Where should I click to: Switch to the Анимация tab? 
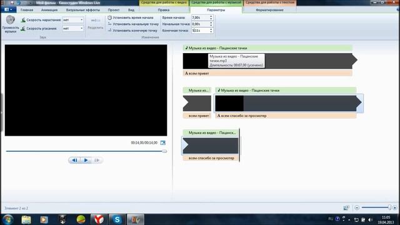point(49,10)
